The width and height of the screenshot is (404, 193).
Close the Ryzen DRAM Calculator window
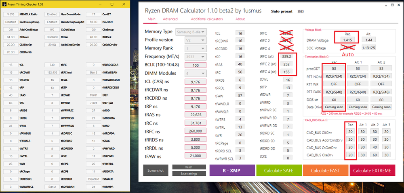tap(399, 5)
